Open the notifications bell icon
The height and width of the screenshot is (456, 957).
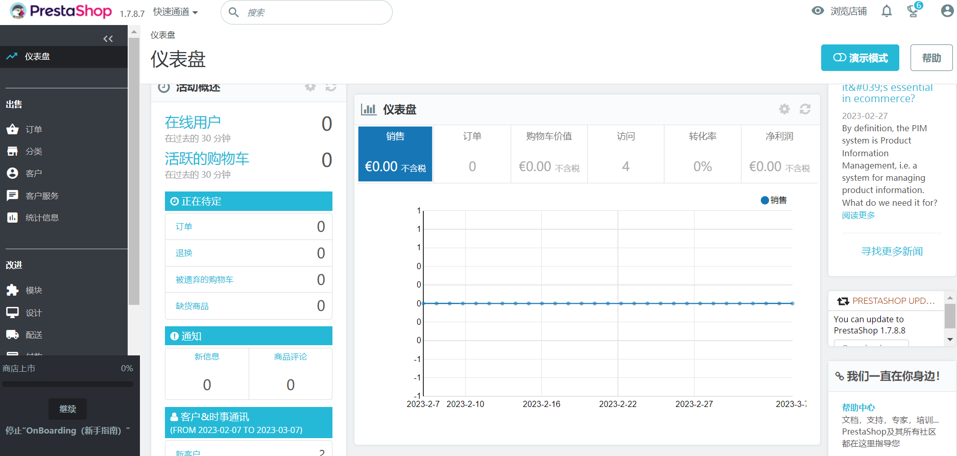(887, 11)
